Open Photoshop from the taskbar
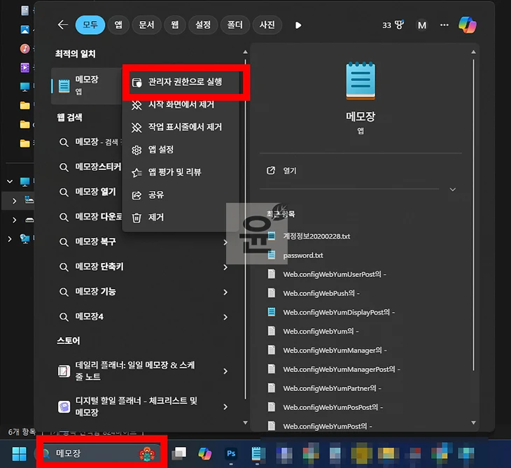 coord(232,454)
